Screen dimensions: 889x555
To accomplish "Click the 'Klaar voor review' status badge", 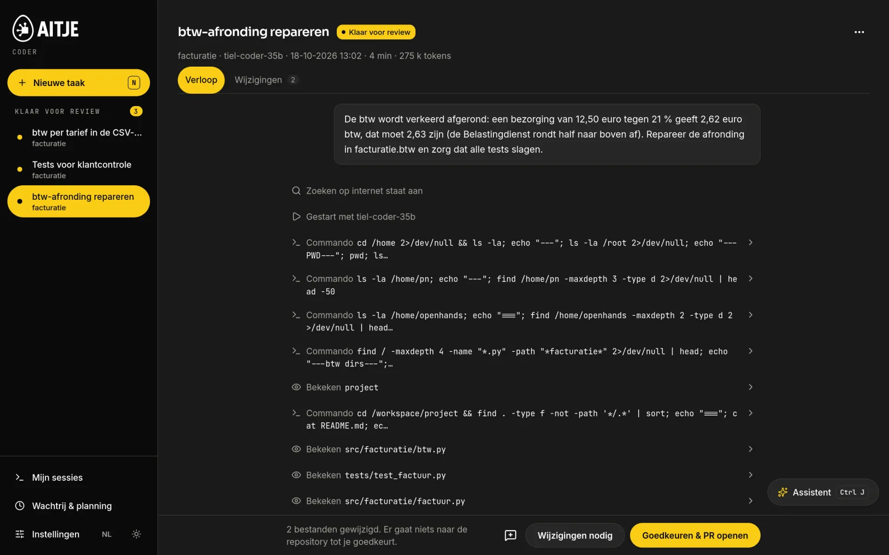I will tap(376, 32).
